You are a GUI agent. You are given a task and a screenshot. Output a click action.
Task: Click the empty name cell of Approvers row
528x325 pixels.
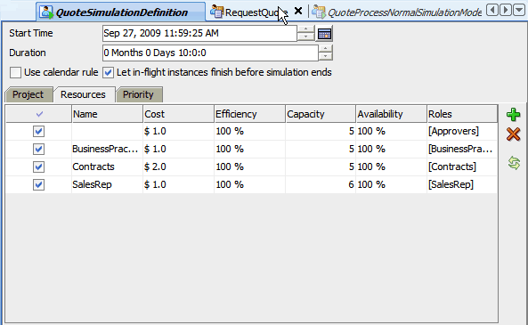(x=108, y=132)
